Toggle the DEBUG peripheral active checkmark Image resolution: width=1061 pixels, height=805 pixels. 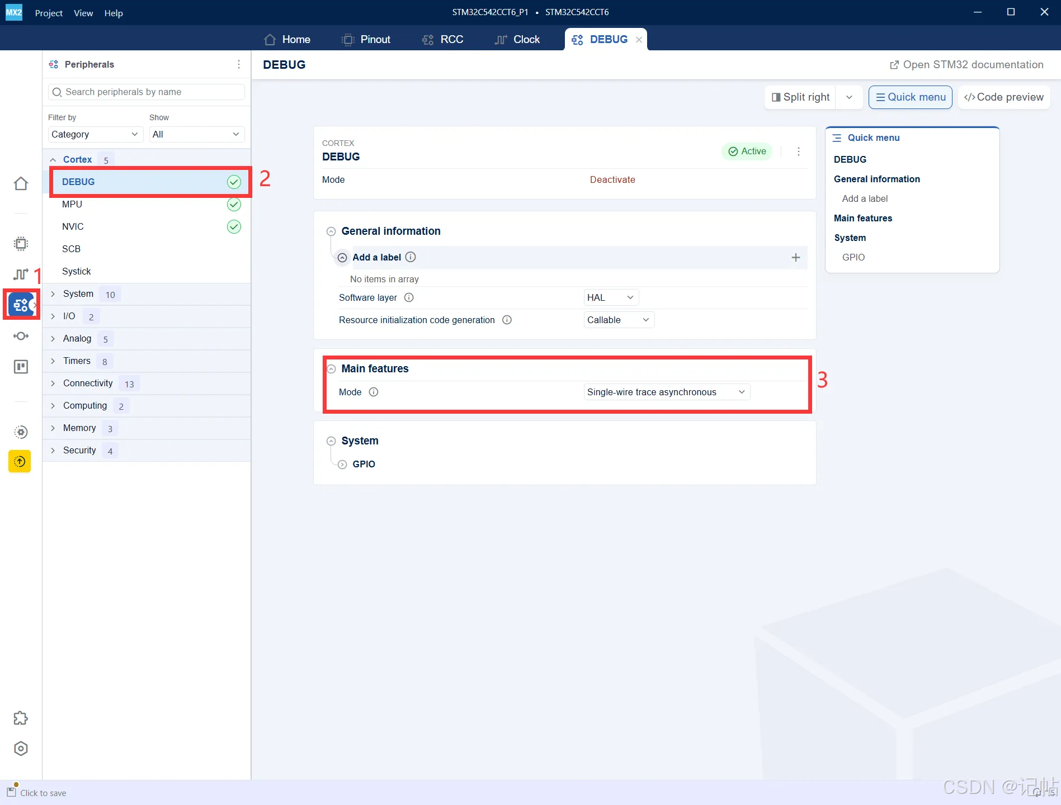(234, 182)
